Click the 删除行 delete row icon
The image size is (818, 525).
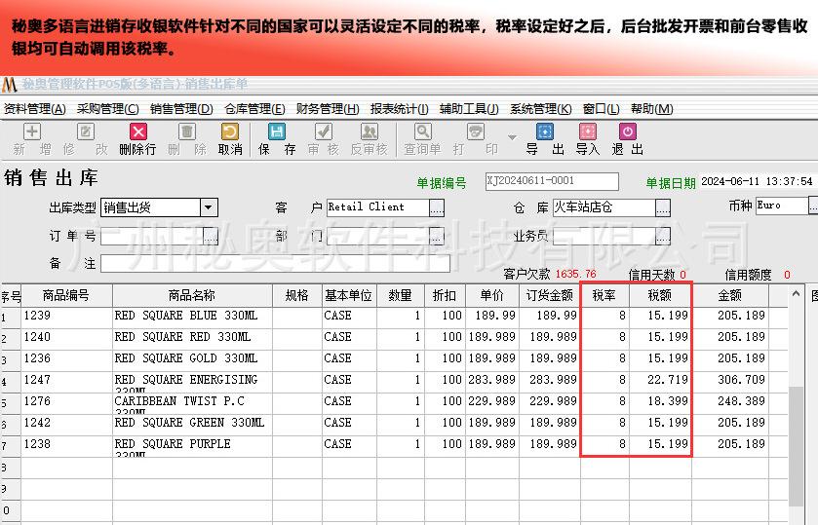pyautogui.click(x=138, y=131)
